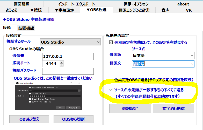Click the OBSに接続 button
The width and height of the screenshot is (203, 130).
click(29, 119)
